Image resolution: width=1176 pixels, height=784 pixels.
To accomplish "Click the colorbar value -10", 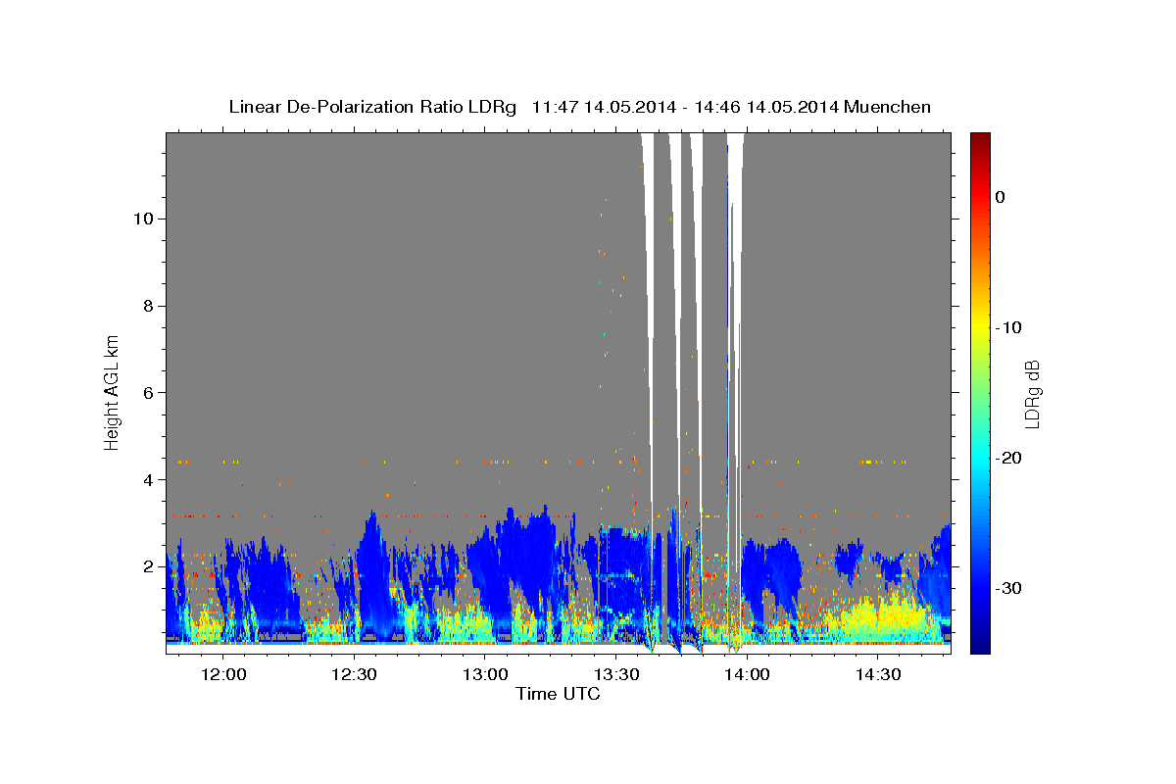I will click(1008, 327).
